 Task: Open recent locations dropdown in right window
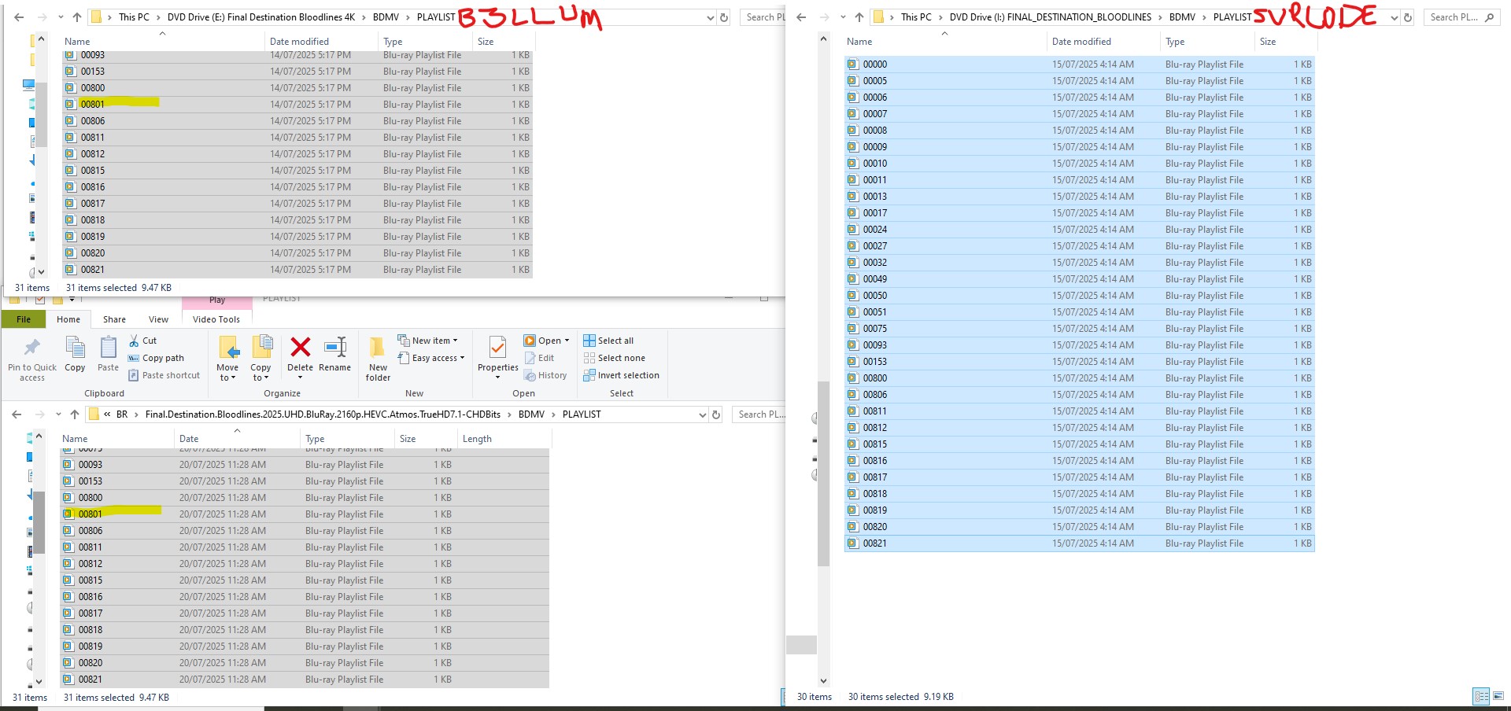click(x=843, y=17)
